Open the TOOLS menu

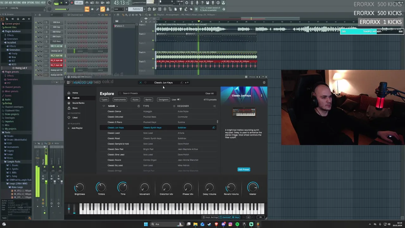[38, 3]
